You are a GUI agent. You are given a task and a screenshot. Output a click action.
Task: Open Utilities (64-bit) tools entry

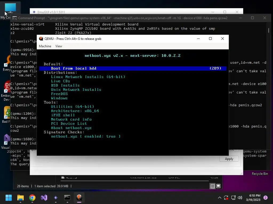(x=73, y=107)
